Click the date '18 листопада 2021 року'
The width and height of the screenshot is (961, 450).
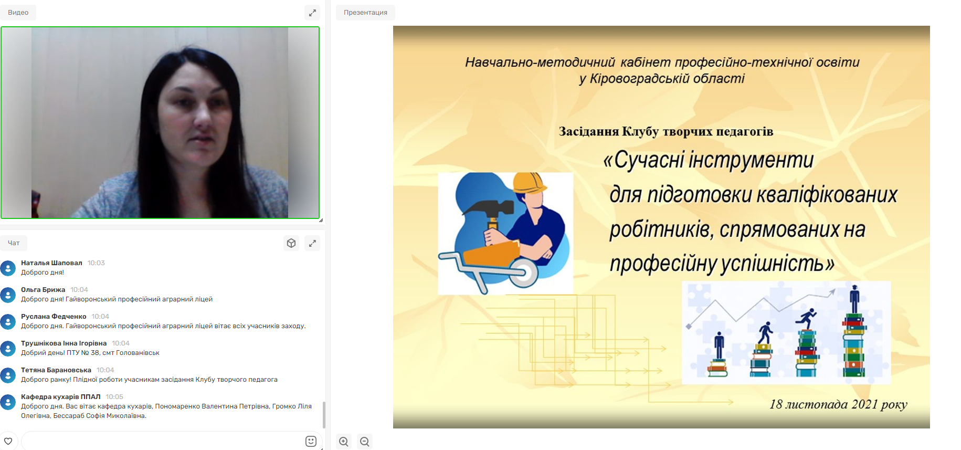click(838, 404)
